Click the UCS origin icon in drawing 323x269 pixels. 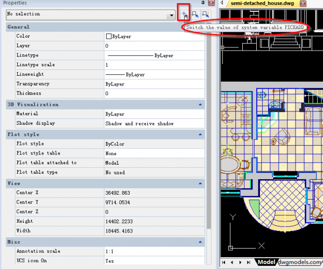[x=230, y=248]
